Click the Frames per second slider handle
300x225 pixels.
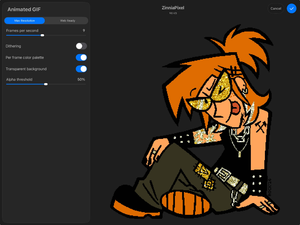coord(42,35)
